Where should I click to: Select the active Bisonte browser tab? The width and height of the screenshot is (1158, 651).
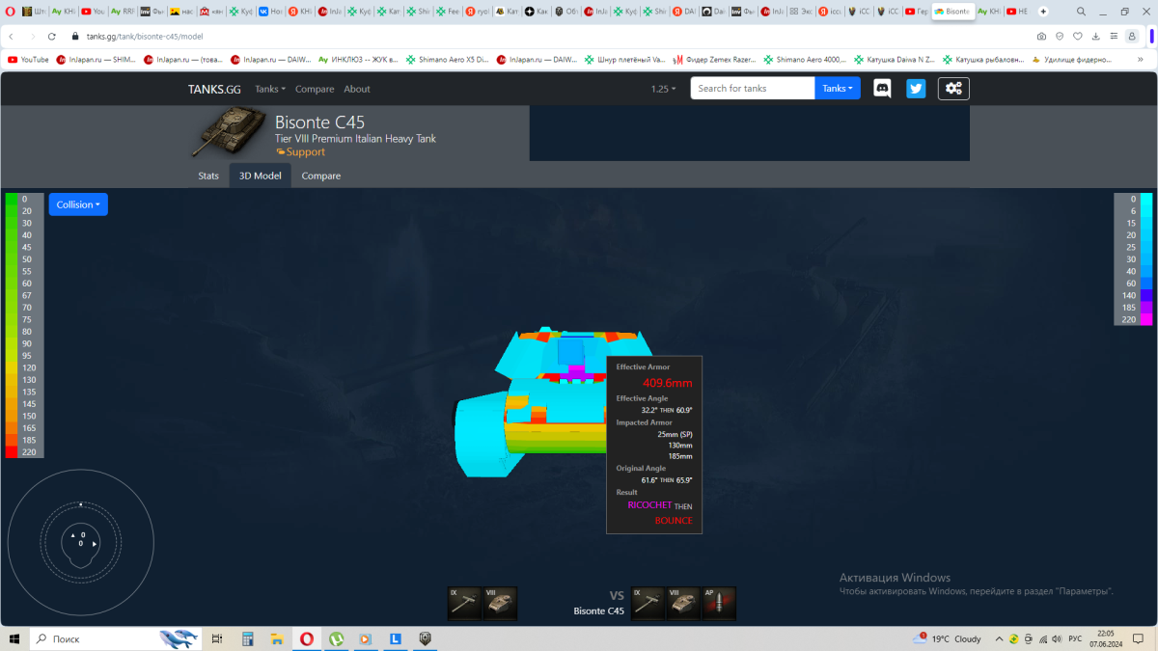pyautogui.click(x=953, y=12)
